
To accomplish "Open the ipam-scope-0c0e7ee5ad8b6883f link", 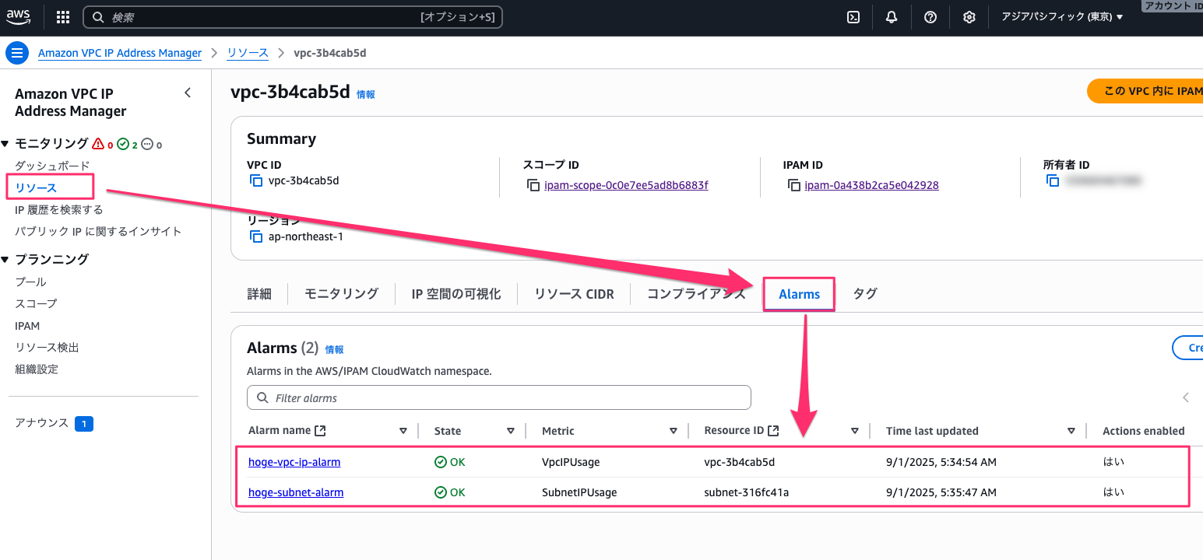I will point(626,185).
